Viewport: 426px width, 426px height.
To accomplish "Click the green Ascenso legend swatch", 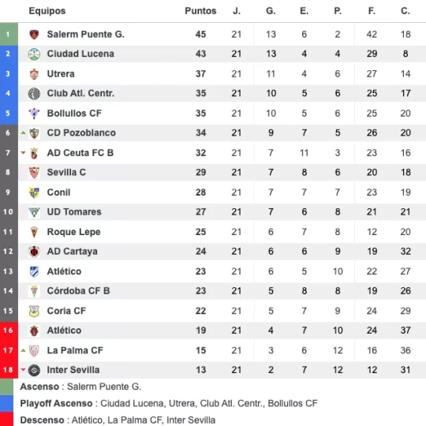I will 6,387.
